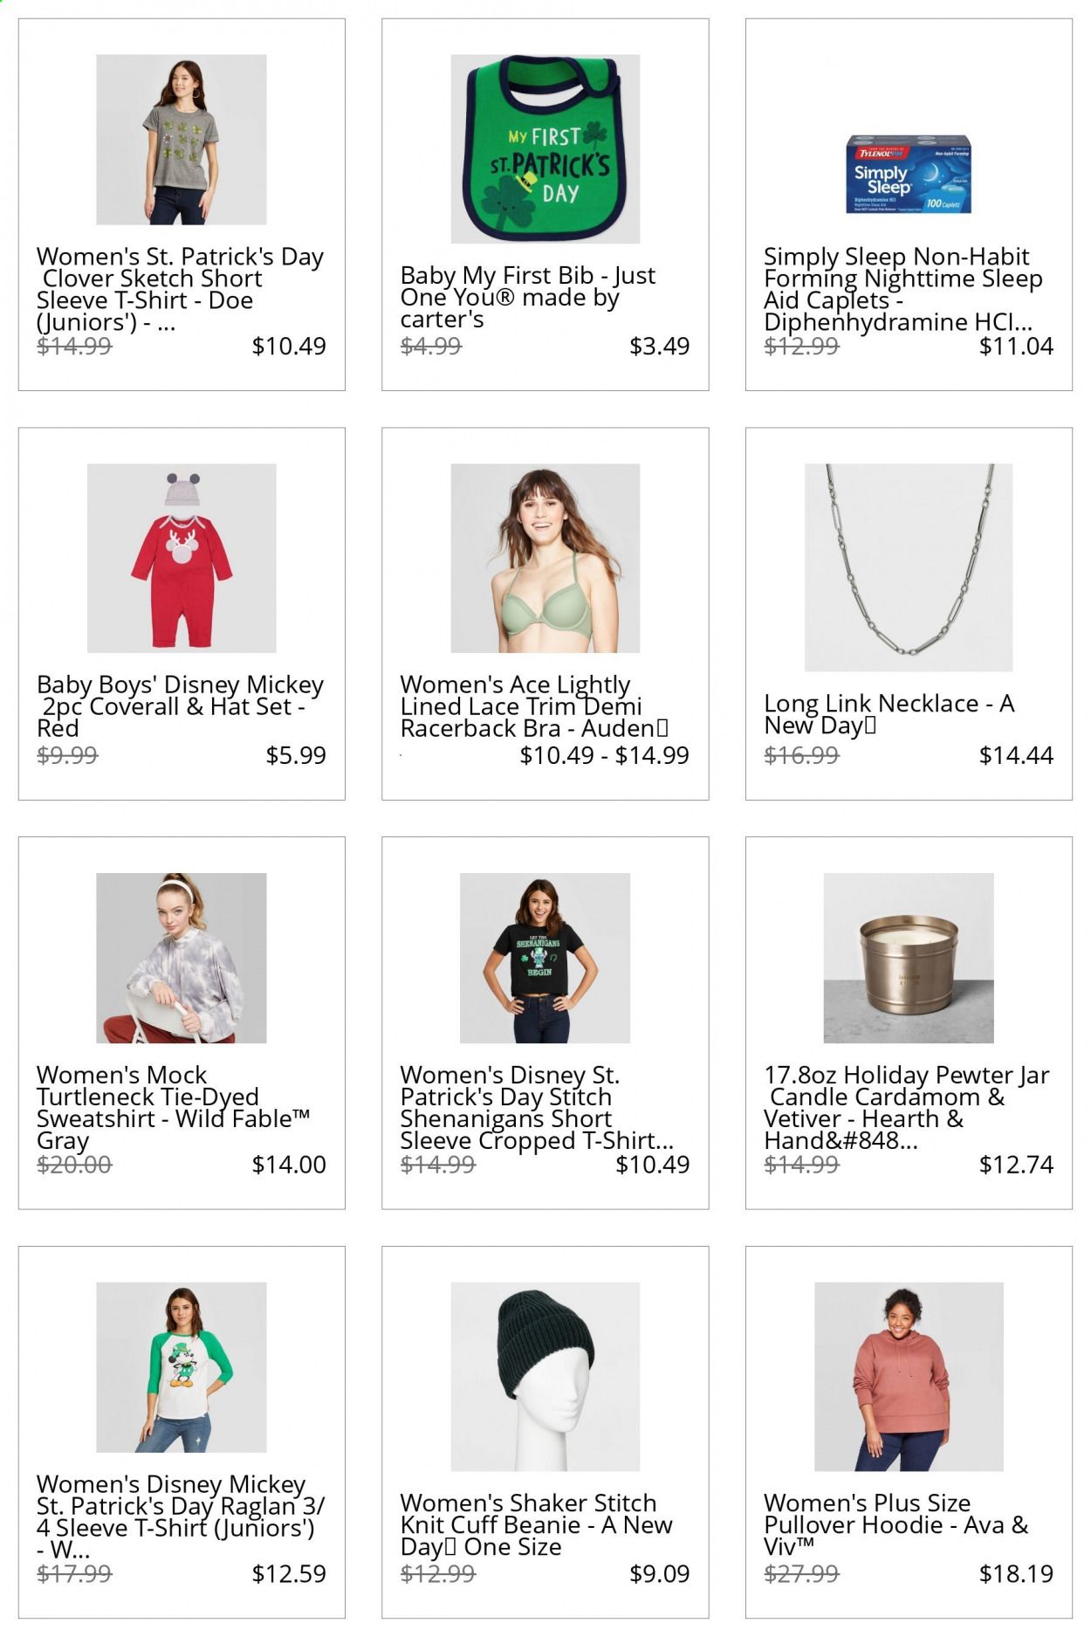Click the dark knit cuff beanie picture
Image resolution: width=1091 pixels, height=1637 pixels.
(545, 1377)
